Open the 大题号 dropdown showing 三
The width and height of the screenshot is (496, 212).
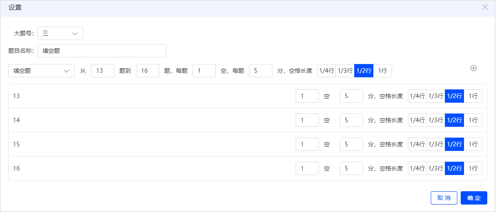60,33
